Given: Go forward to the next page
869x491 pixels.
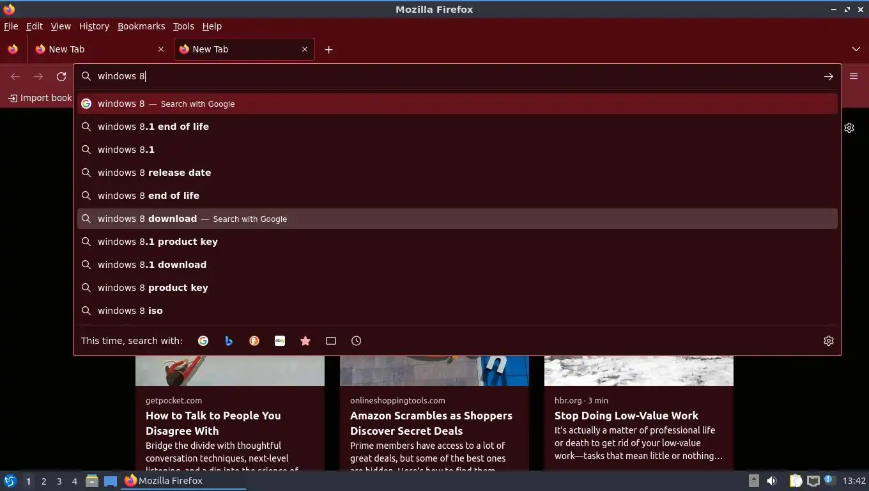Looking at the screenshot, I should [38, 77].
